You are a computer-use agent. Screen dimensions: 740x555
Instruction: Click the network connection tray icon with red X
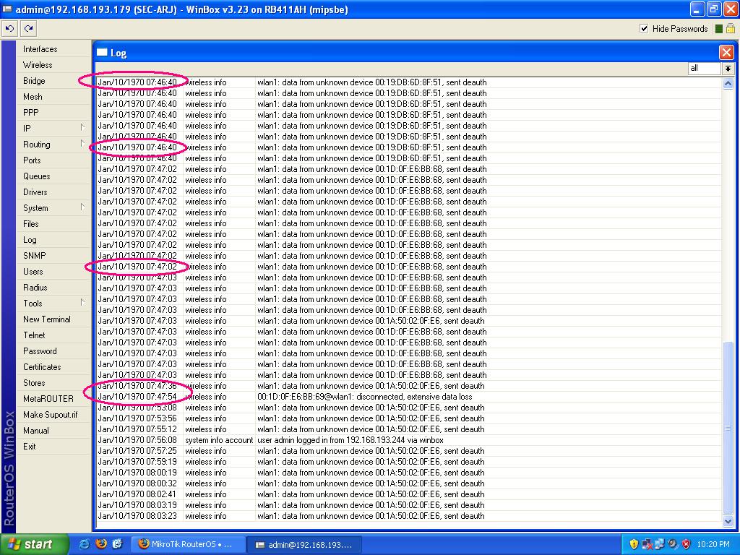pyautogui.click(x=647, y=544)
